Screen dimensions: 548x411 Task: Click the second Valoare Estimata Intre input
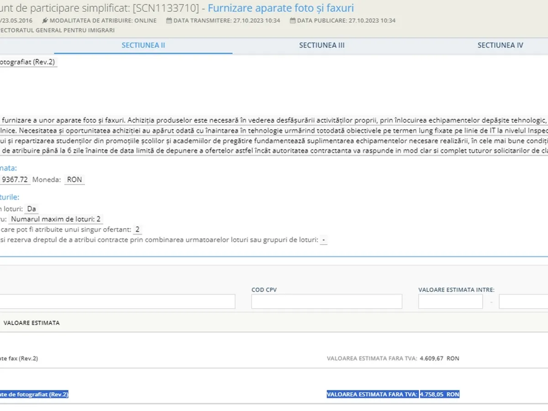(523, 301)
